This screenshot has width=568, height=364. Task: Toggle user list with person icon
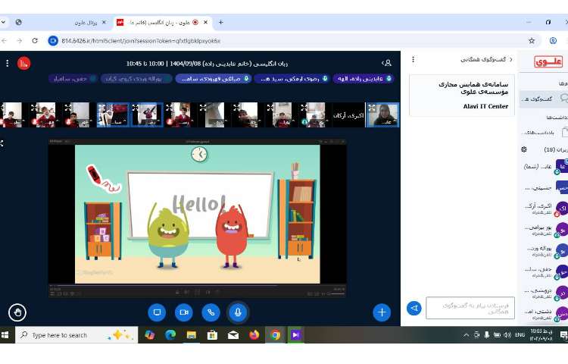(387, 63)
